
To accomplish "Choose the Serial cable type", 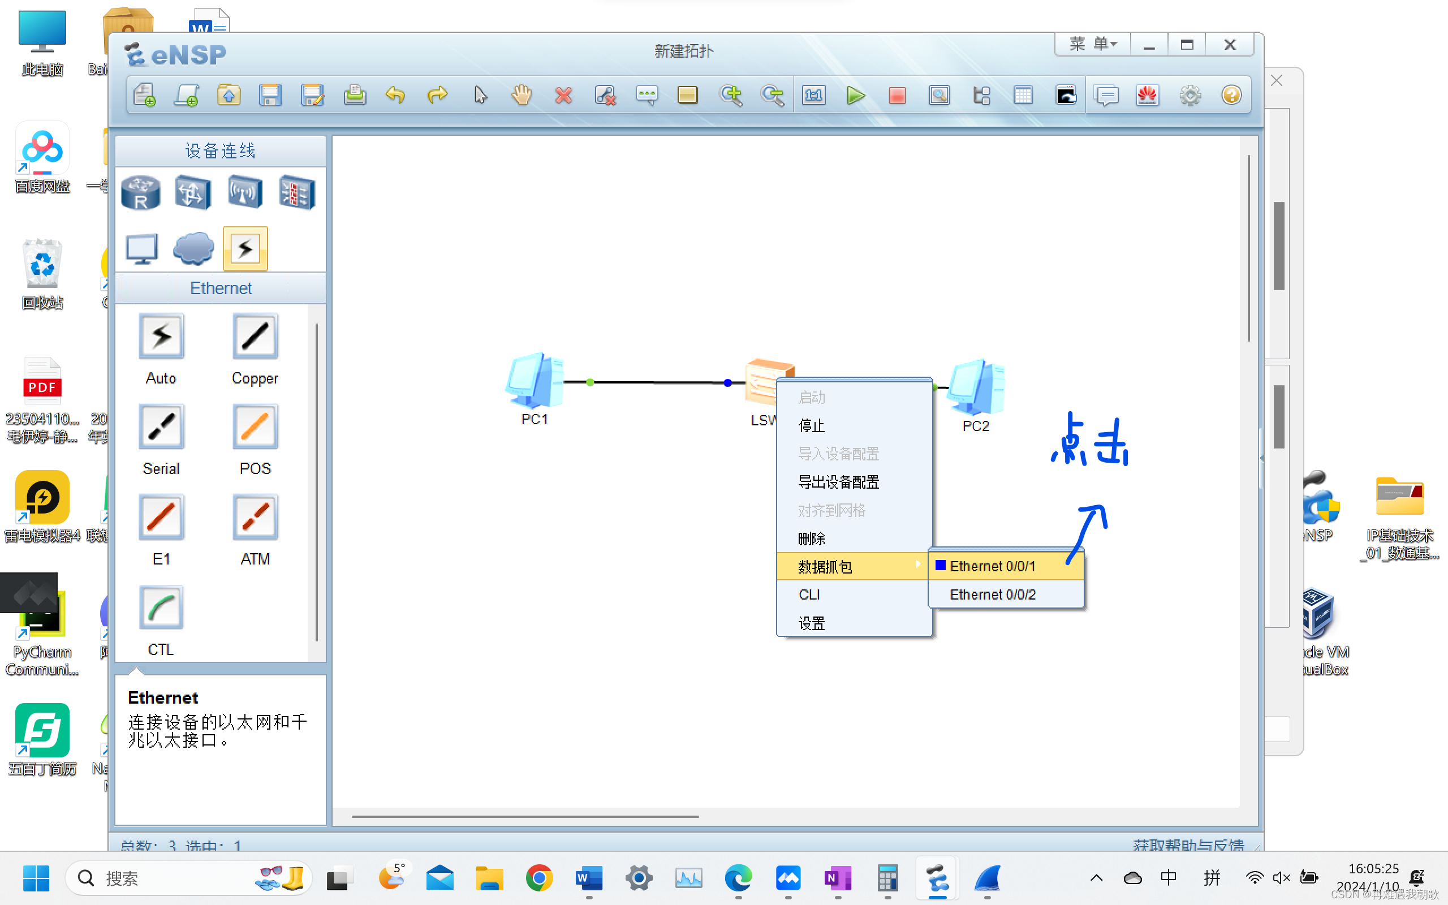I will [x=161, y=426].
